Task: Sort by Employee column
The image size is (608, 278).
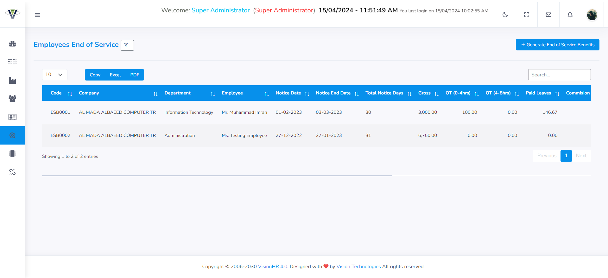Action: [x=244, y=93]
